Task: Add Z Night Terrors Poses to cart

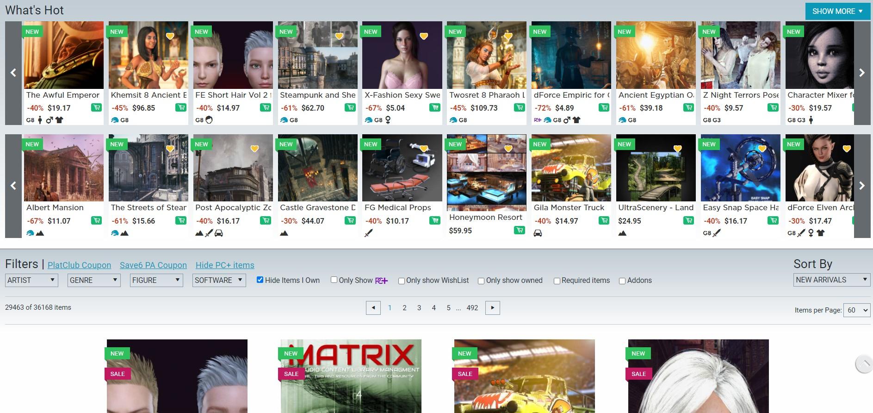Action: click(773, 107)
